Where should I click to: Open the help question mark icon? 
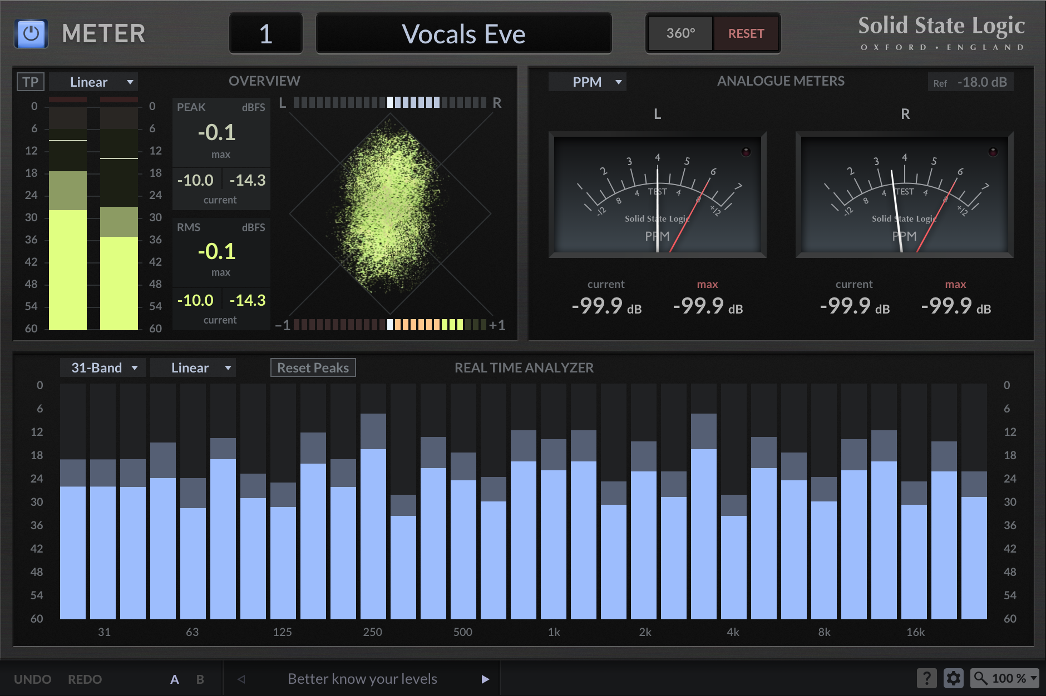tap(926, 678)
